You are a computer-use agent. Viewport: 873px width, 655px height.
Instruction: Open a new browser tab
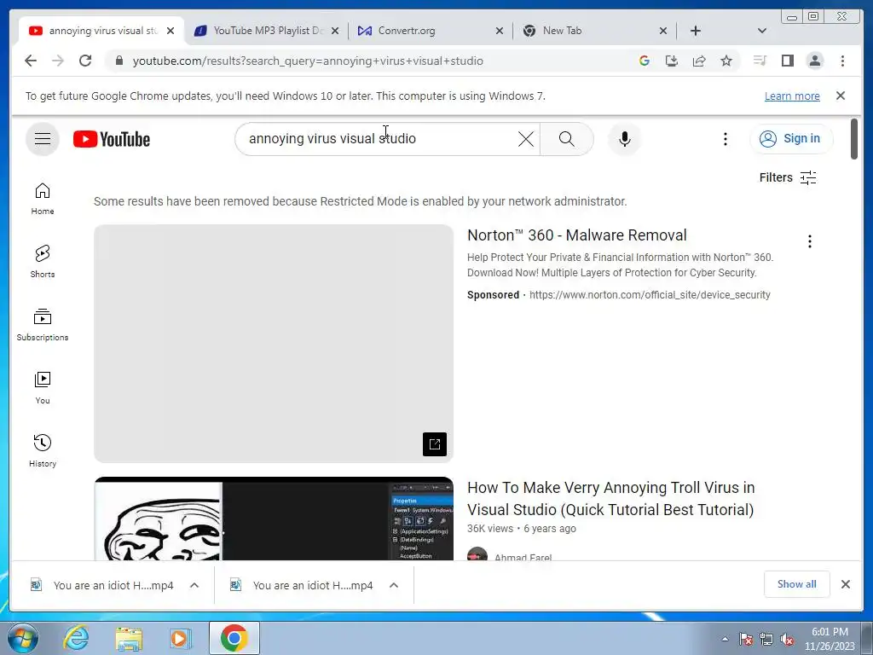pos(696,31)
